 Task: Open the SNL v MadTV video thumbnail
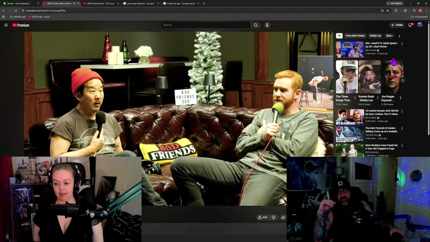[x=350, y=49]
